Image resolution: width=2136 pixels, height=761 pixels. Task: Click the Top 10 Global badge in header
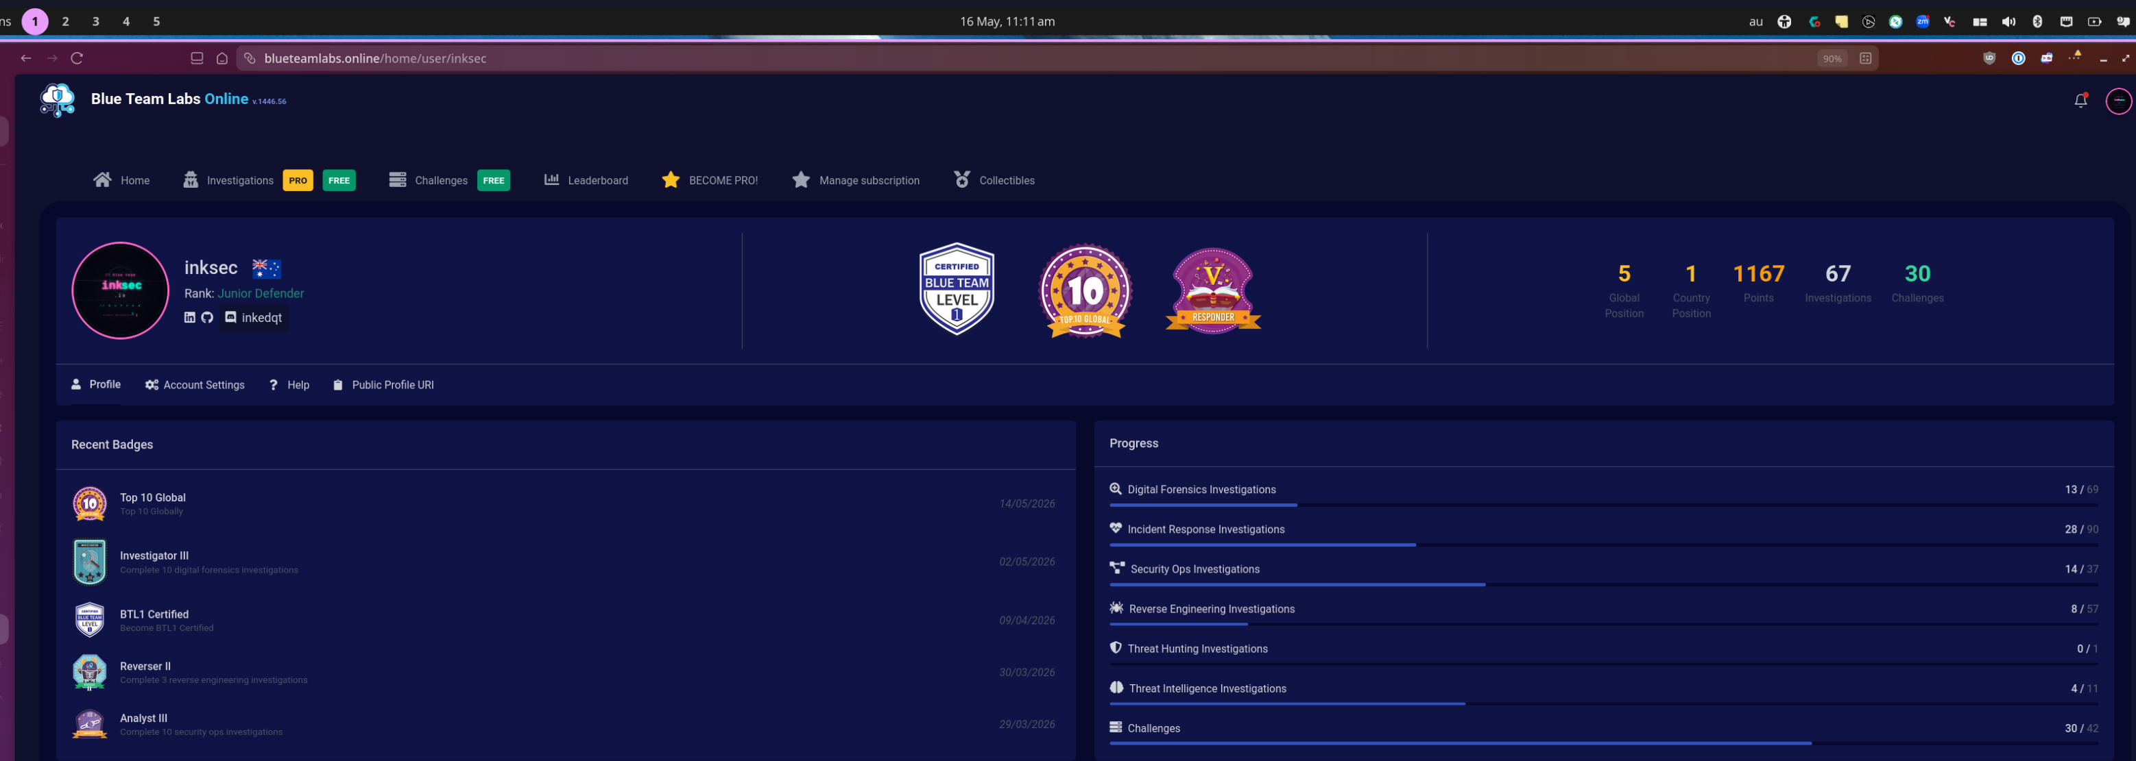point(1085,290)
